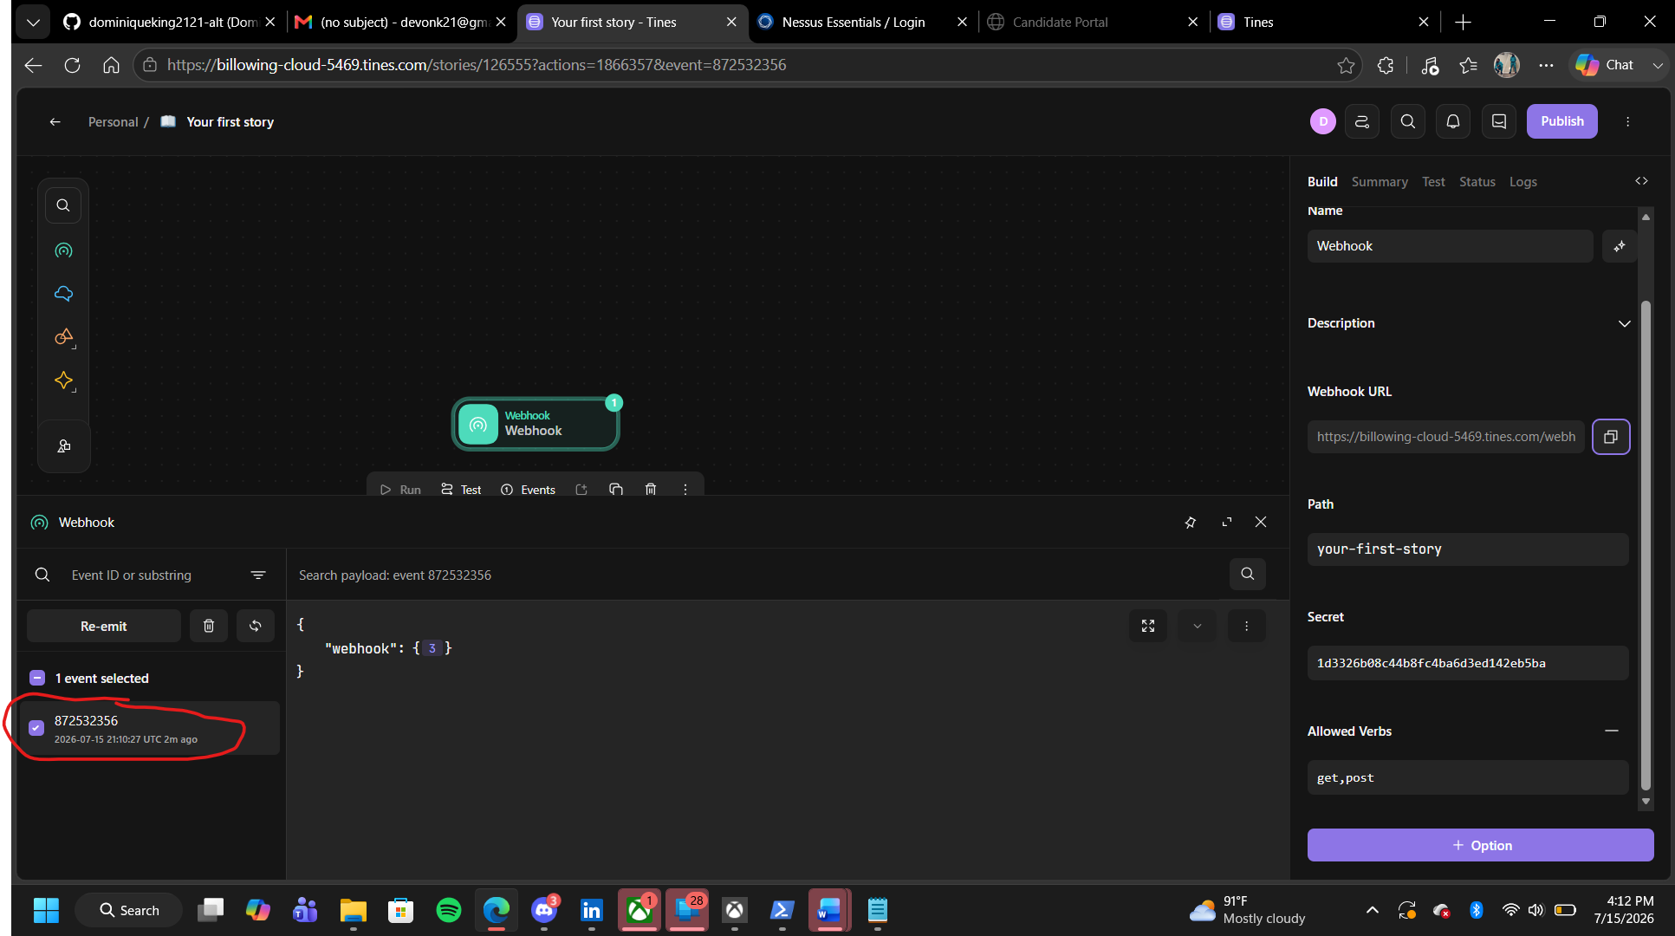Click the Re-emit button
The image size is (1675, 936).
point(104,626)
